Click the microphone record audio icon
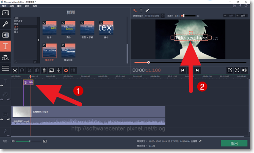Image resolution: width=254 pixels, height=153 pixels. tap(59, 71)
